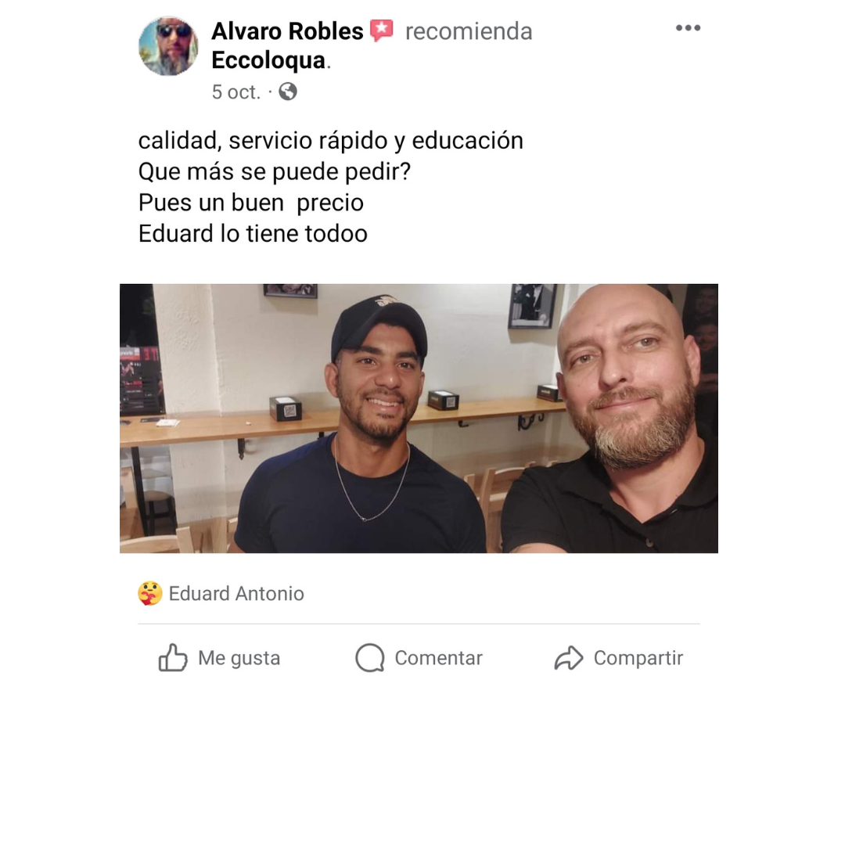Open the selfie photo of two men
The image size is (845, 845).
click(x=419, y=418)
